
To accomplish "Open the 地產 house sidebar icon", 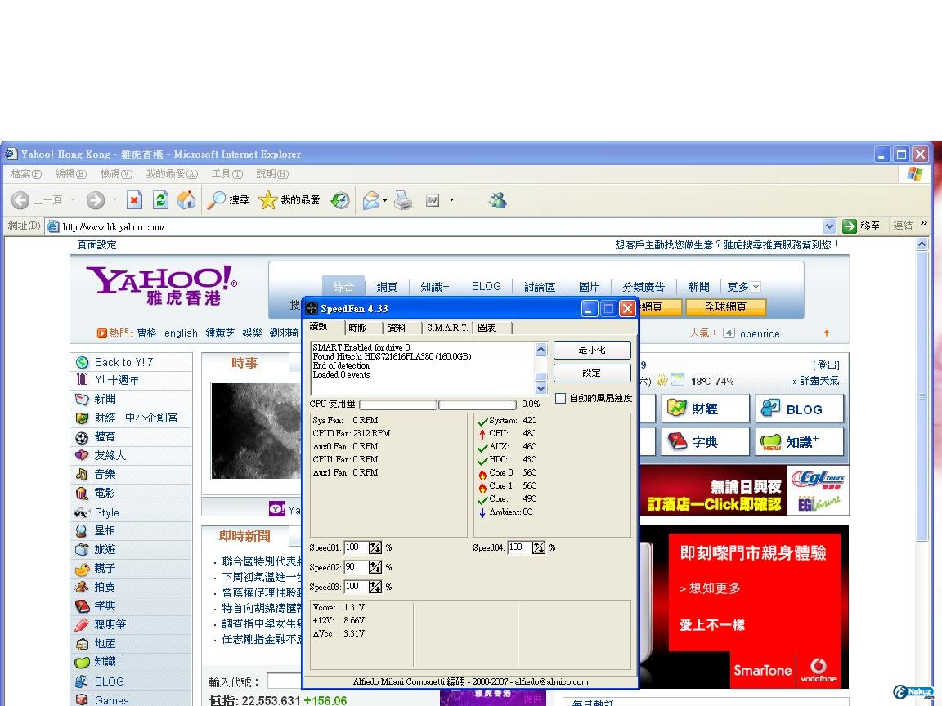I will coord(82,644).
